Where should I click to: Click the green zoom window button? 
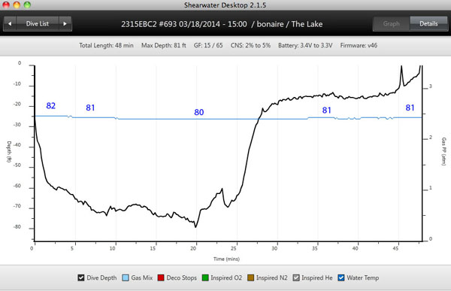(x=27, y=5)
